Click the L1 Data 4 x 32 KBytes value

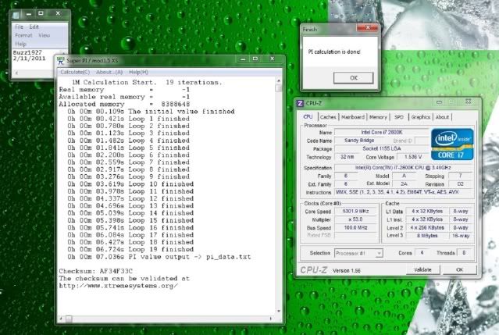tap(427, 212)
